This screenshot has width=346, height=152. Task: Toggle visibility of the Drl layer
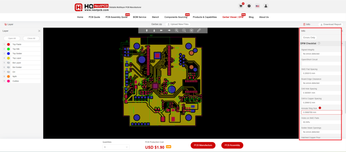(8, 72)
